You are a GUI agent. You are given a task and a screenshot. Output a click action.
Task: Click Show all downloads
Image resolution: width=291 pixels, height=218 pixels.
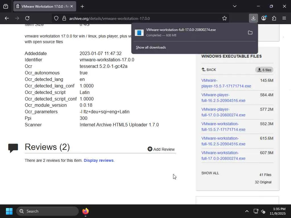click(x=151, y=47)
